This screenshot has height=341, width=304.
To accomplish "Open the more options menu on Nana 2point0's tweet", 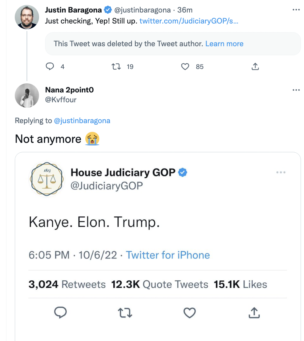I will (296, 90).
